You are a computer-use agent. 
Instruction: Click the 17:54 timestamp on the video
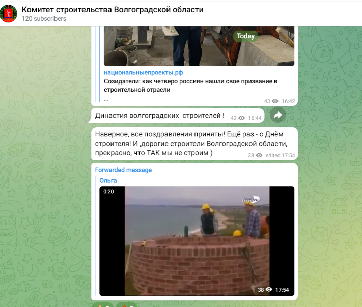[282, 290]
